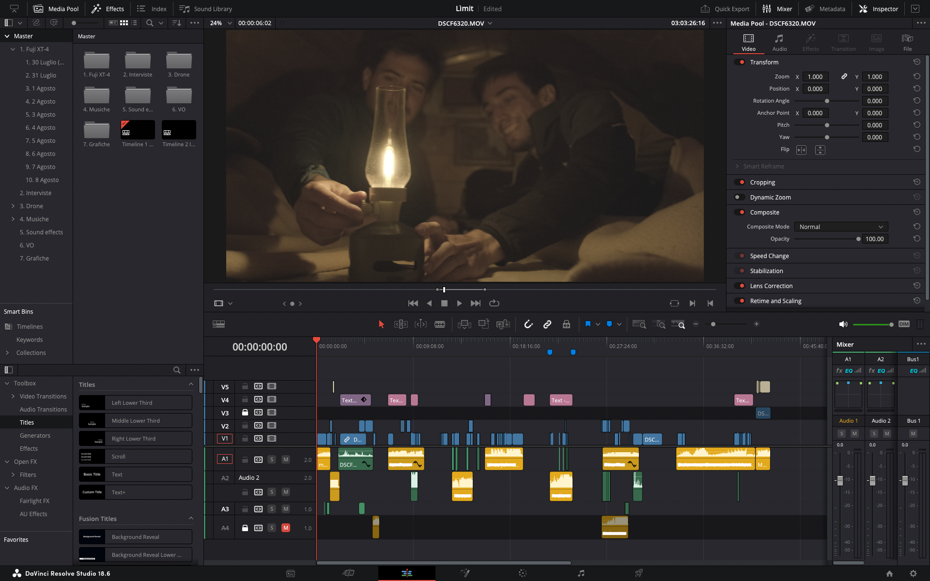Select the Trim Edit Mode tool

pos(401,324)
